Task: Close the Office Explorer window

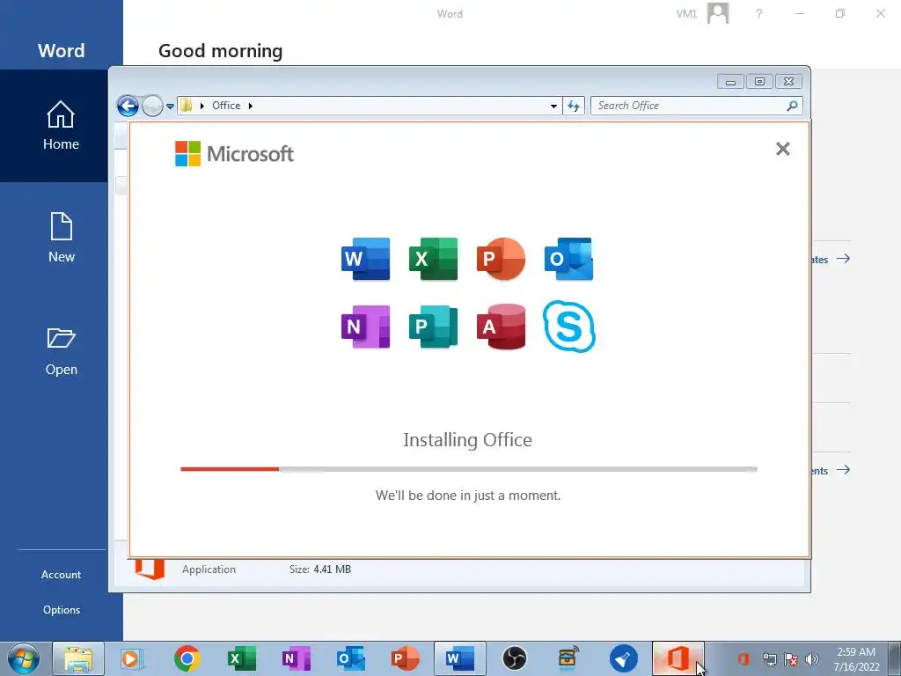Action: tap(788, 82)
